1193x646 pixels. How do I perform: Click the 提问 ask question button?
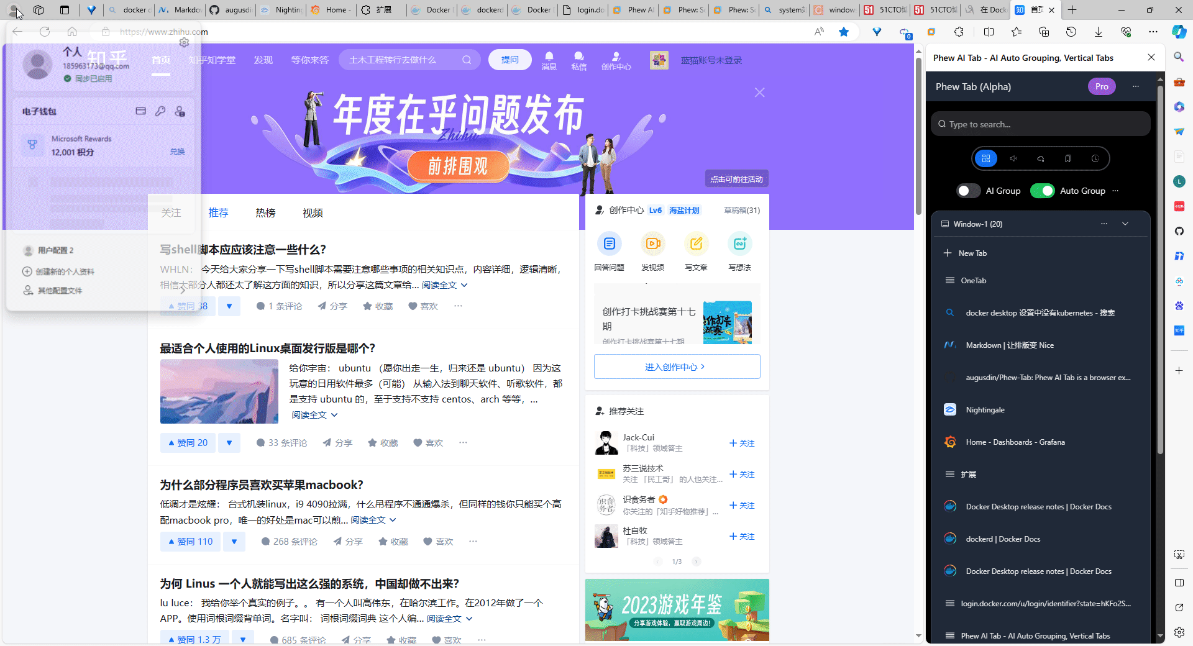510,60
